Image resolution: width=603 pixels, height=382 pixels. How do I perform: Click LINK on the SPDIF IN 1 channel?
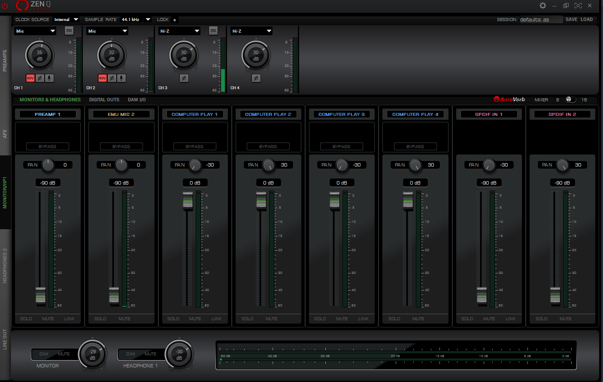(x=511, y=319)
